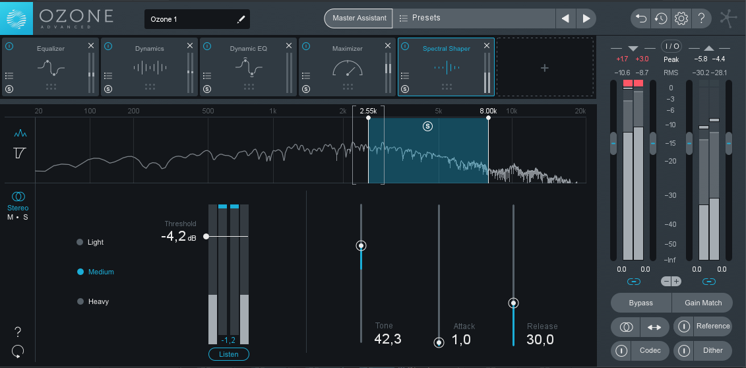Open Ozone settings gear
746x368 pixels.
tap(681, 18)
